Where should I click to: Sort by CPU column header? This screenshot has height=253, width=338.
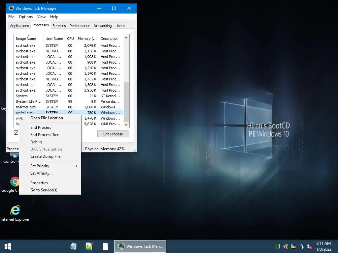click(x=70, y=39)
